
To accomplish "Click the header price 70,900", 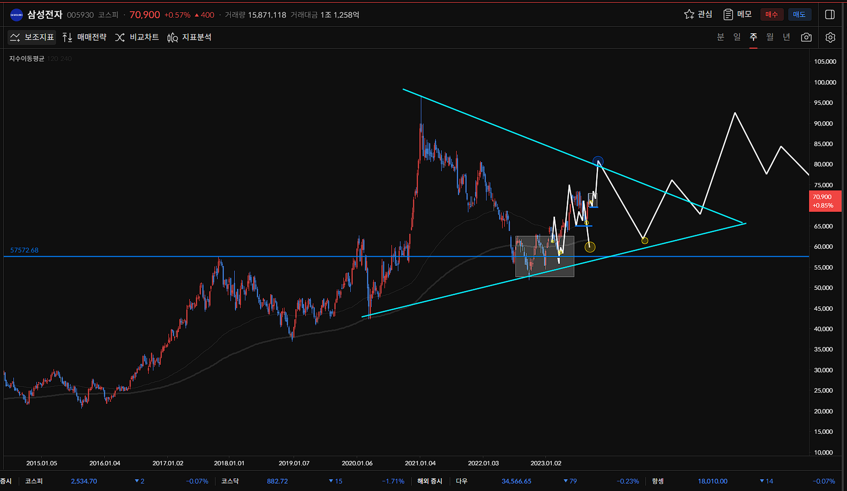I will point(145,15).
